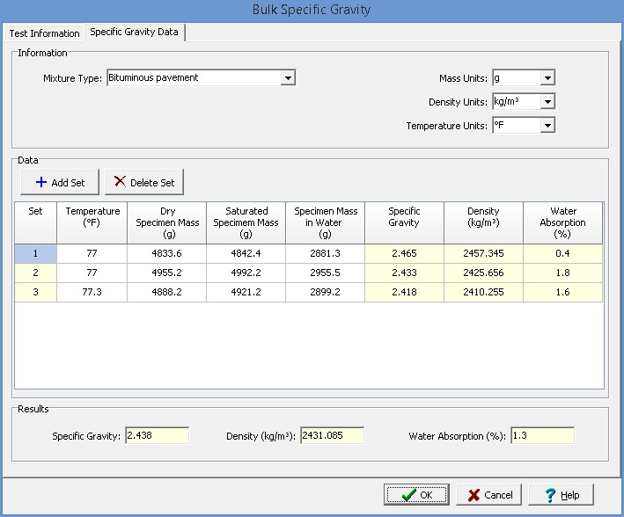Viewport: 624px width, 517px height.
Task: Click the Water Absorption result field
Action: pyautogui.click(x=541, y=435)
